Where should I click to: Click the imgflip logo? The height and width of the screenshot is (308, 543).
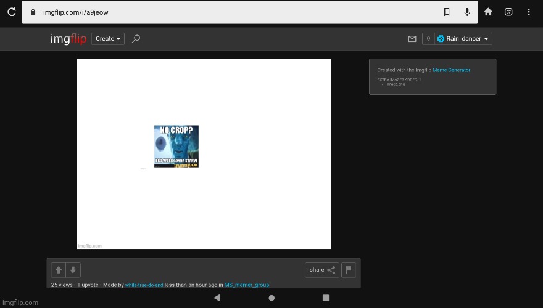pyautogui.click(x=68, y=39)
